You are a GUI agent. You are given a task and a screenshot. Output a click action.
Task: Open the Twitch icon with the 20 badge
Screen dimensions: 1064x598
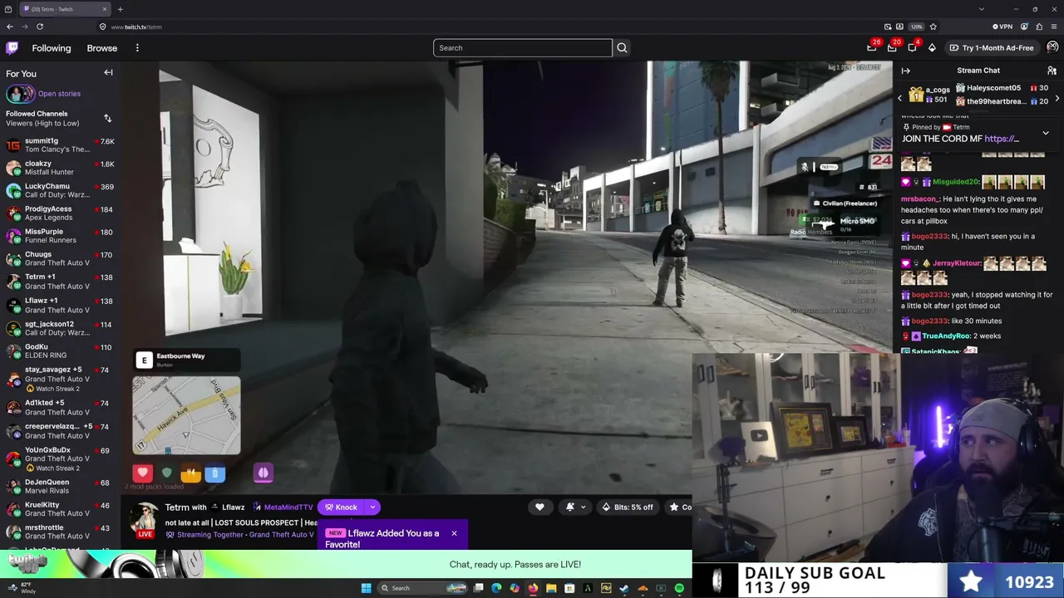[892, 47]
